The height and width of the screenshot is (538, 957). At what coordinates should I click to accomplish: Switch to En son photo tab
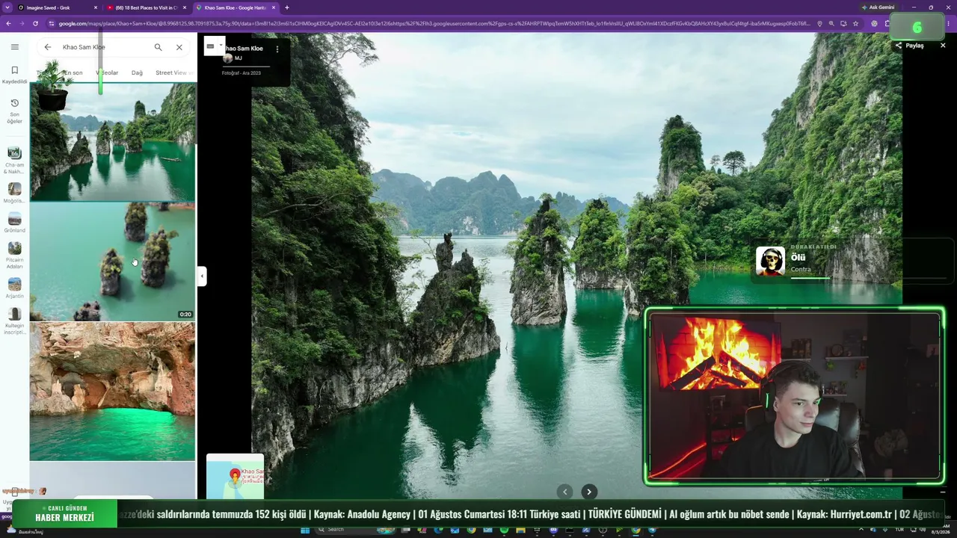[x=72, y=72]
